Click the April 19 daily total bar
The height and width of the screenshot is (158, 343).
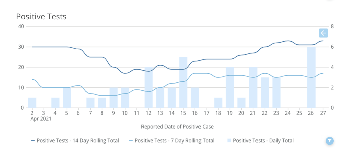point(230,88)
